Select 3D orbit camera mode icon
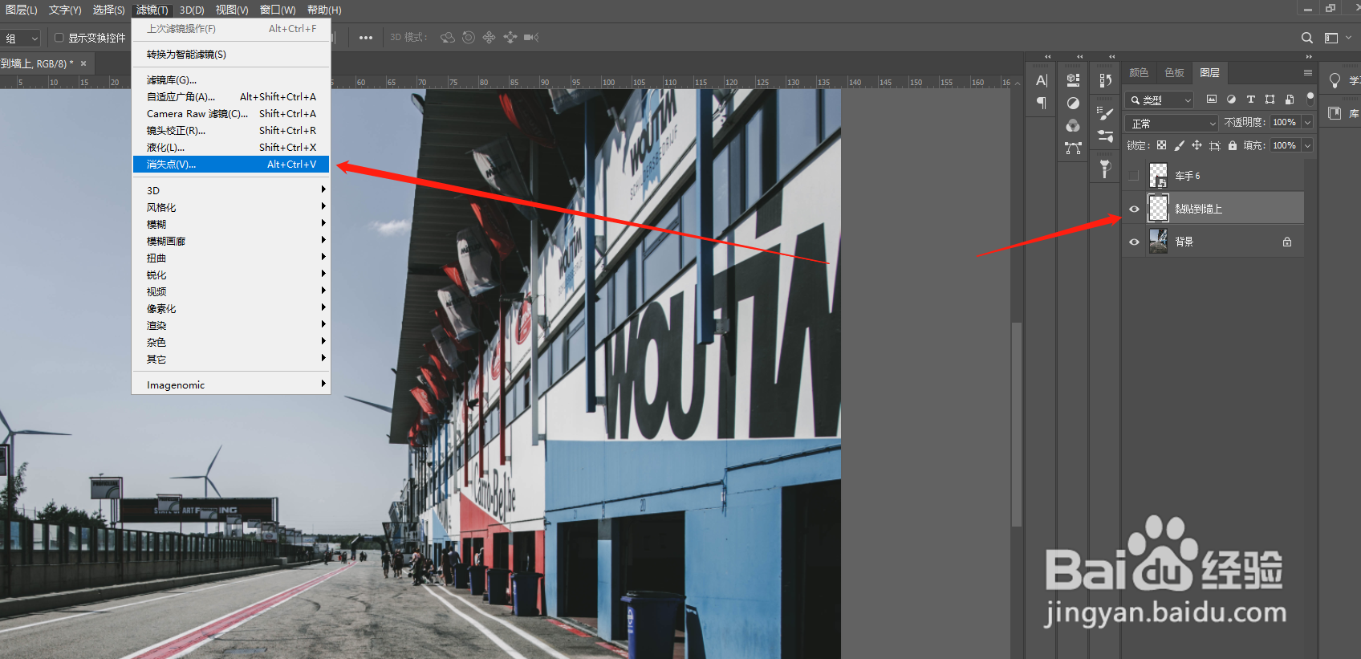The width and height of the screenshot is (1361, 659). coord(448,38)
